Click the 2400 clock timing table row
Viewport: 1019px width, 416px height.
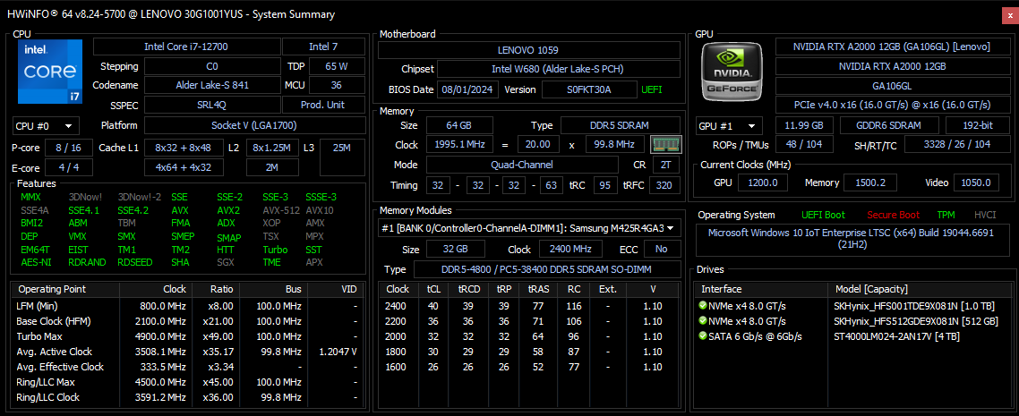pos(529,305)
